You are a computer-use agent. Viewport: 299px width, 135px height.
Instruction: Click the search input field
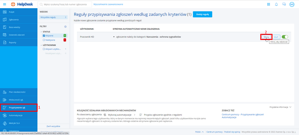tap(67, 4)
